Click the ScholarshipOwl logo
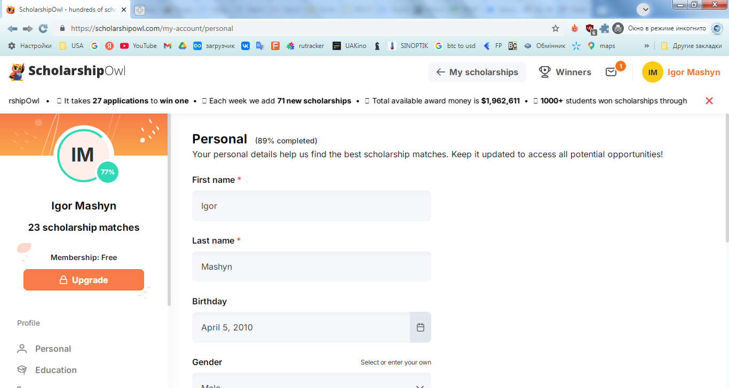 click(x=67, y=71)
